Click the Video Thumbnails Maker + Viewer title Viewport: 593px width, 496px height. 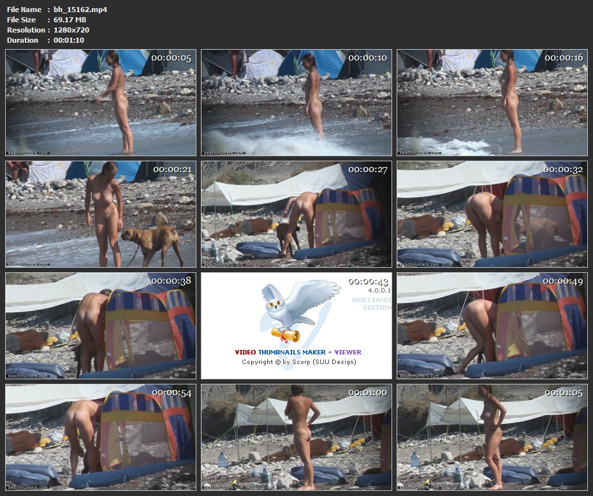[298, 352]
